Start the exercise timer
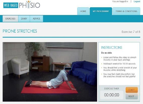Viewport: 143px width, 104px height. [132, 90]
